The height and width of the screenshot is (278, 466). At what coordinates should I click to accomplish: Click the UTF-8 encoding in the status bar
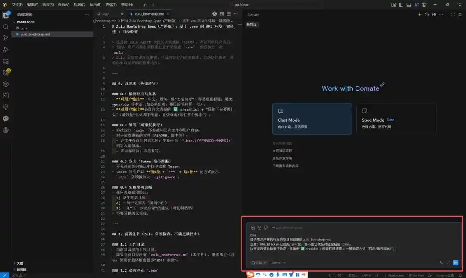click(x=366, y=275)
